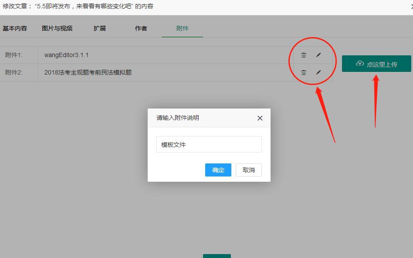Select the 作者 tab

pyautogui.click(x=141, y=28)
